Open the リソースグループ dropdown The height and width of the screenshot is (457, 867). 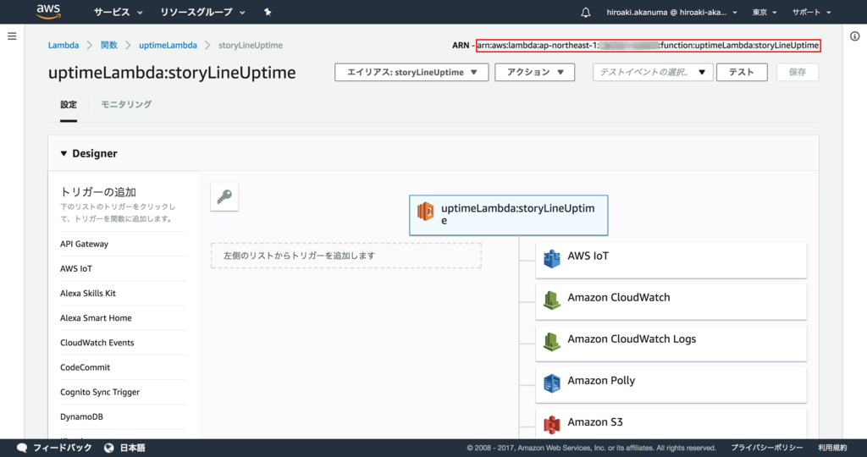(x=202, y=12)
